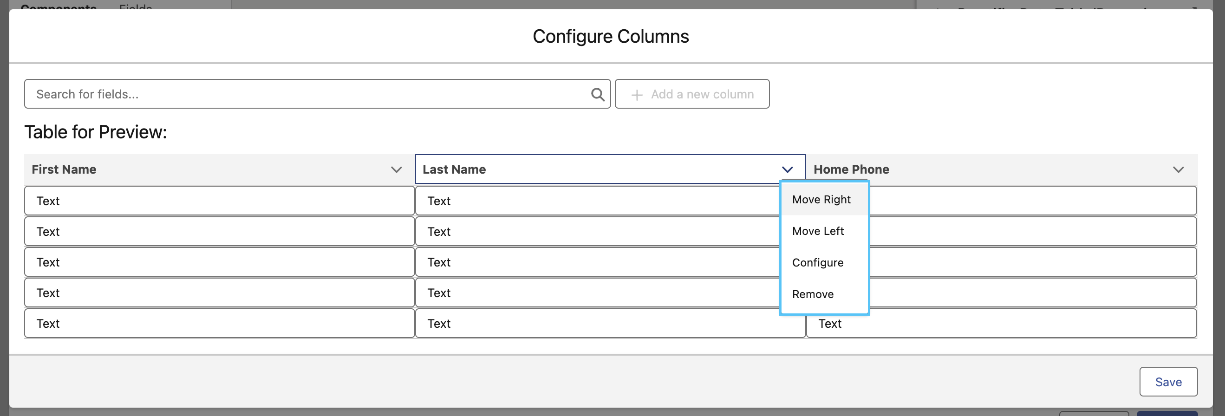Click the Add a new column button

(x=692, y=94)
